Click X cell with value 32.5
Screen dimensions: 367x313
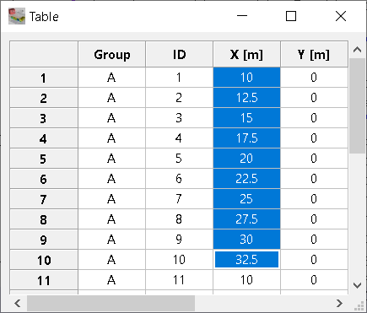point(246,260)
